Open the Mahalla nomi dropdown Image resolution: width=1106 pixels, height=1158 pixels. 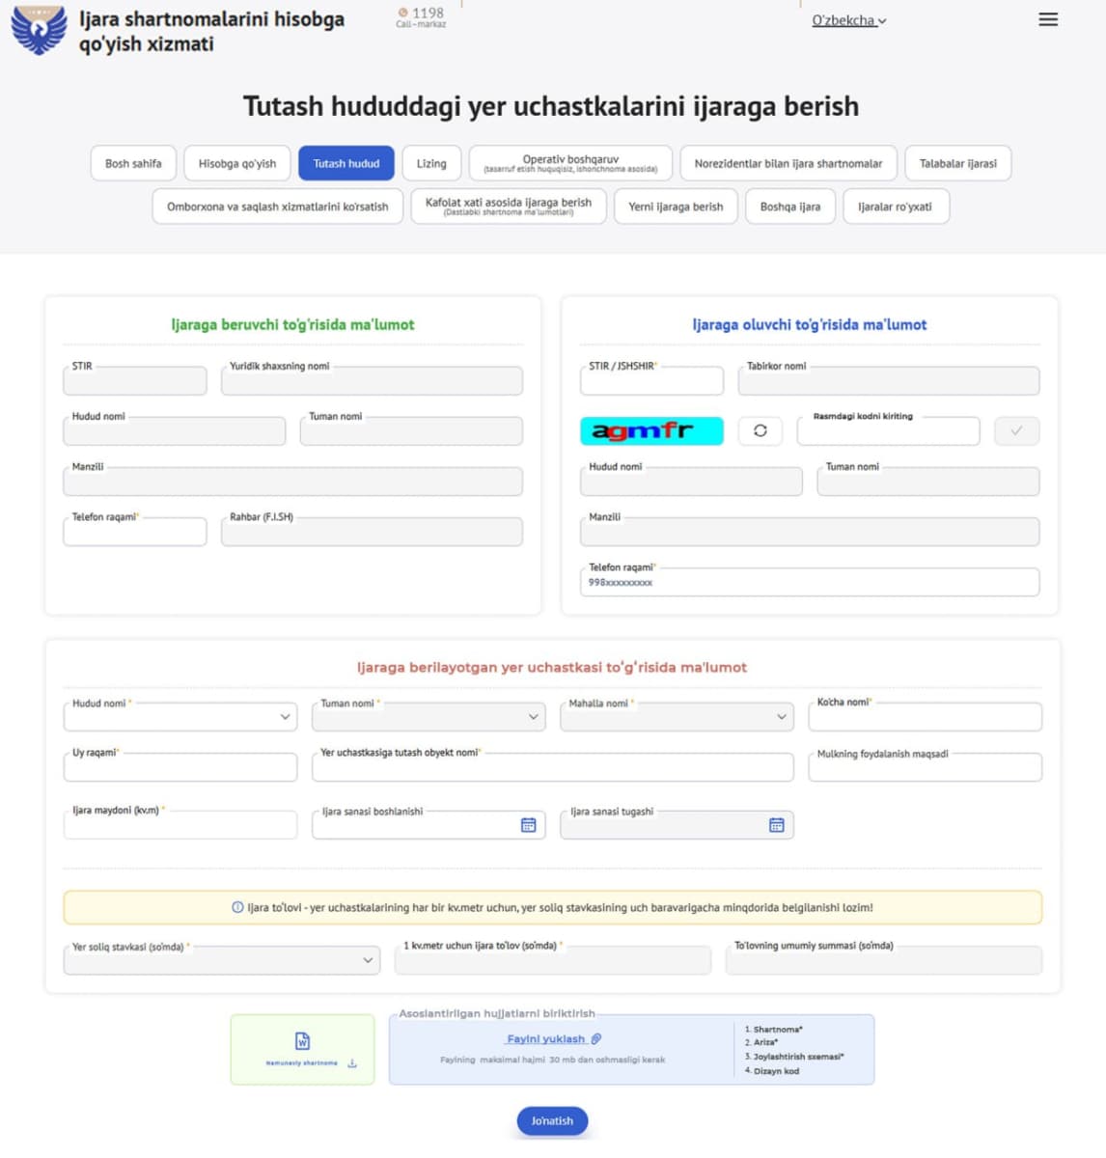[x=780, y=716]
